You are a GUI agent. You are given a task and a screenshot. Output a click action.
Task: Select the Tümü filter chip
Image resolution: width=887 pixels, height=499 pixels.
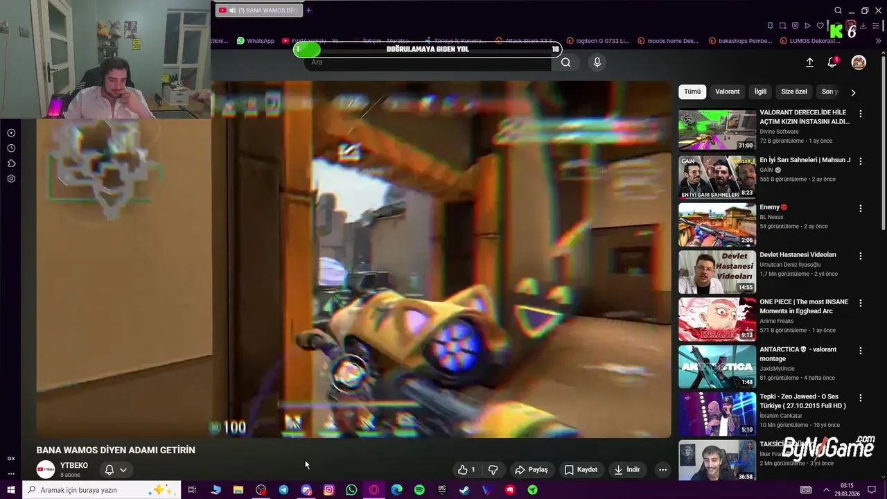point(692,91)
